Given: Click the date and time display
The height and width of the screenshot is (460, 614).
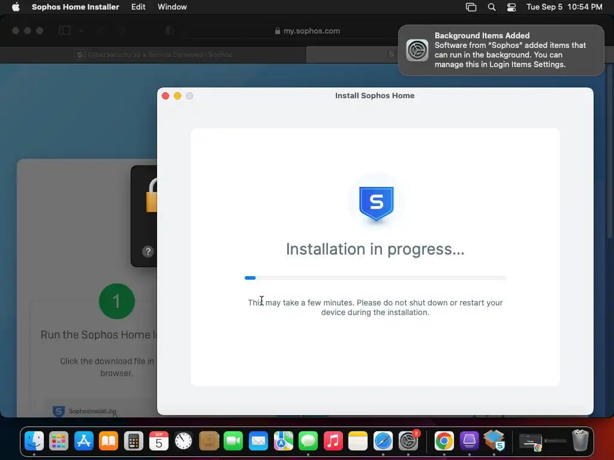Looking at the screenshot, I should 564,7.
